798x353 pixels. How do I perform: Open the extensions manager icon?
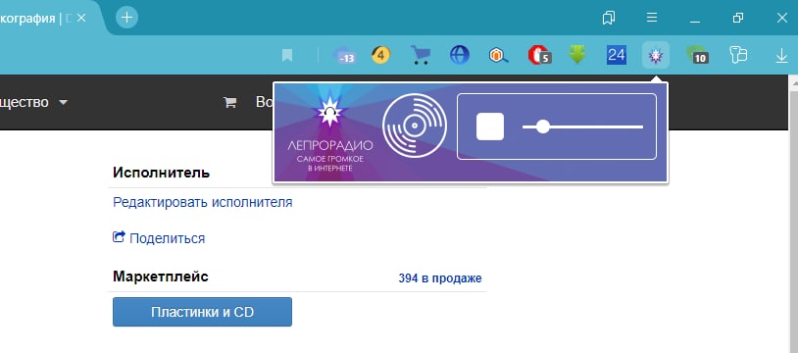coord(738,55)
